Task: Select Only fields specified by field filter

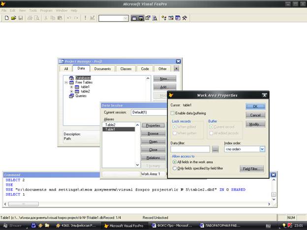Action: coord(175,168)
